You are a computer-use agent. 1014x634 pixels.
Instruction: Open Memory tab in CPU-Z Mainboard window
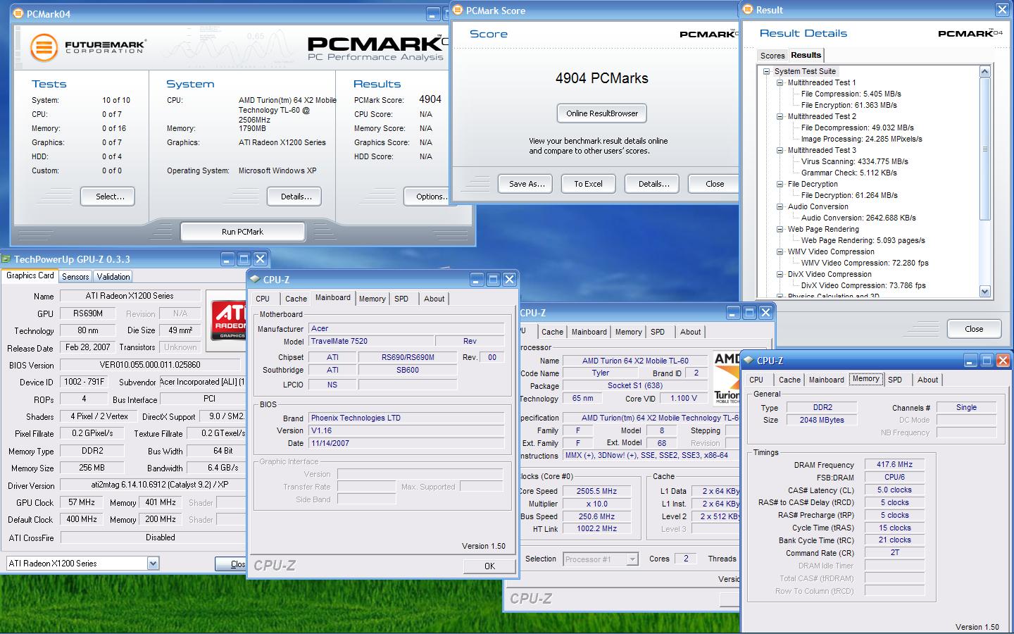pos(372,299)
